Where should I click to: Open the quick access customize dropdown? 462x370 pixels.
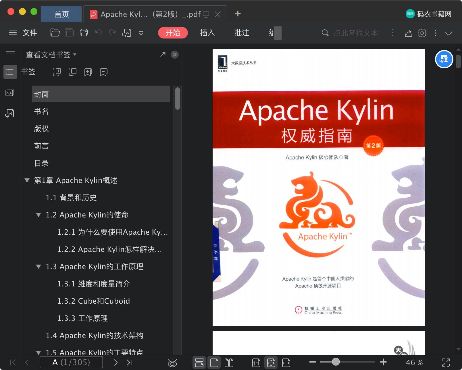pyautogui.click(x=141, y=33)
